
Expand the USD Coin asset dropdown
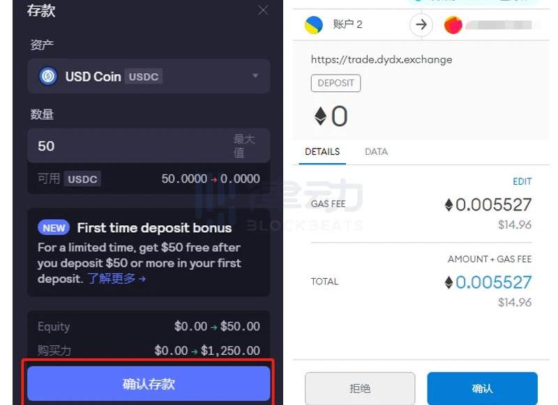click(x=255, y=76)
